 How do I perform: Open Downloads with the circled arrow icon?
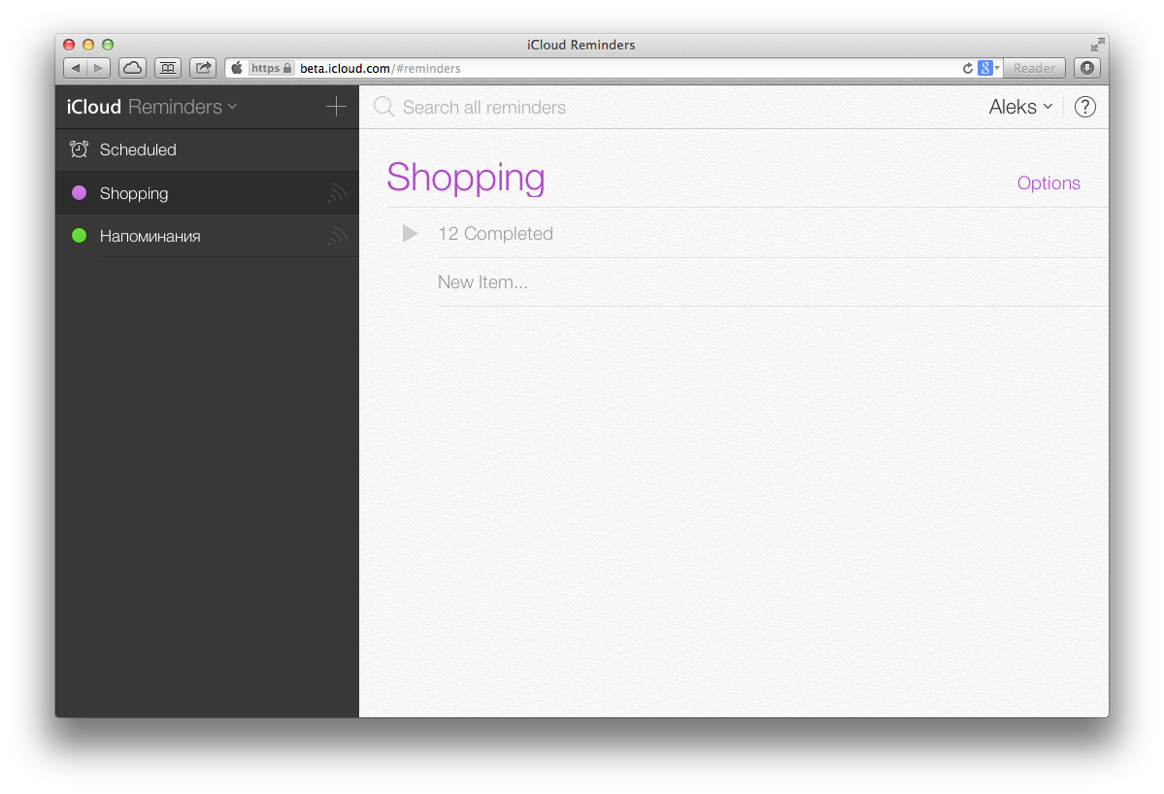[x=1086, y=68]
